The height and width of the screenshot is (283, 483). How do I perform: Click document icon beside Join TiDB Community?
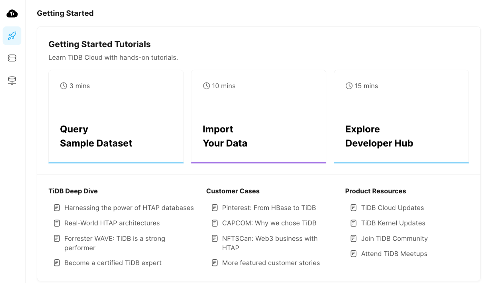pyautogui.click(x=353, y=239)
